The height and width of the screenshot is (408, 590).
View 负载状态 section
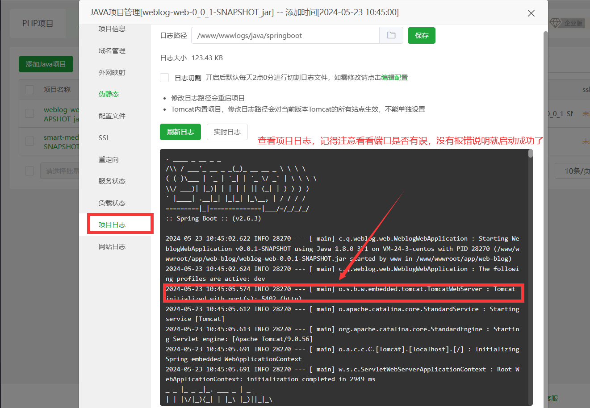[x=112, y=203]
